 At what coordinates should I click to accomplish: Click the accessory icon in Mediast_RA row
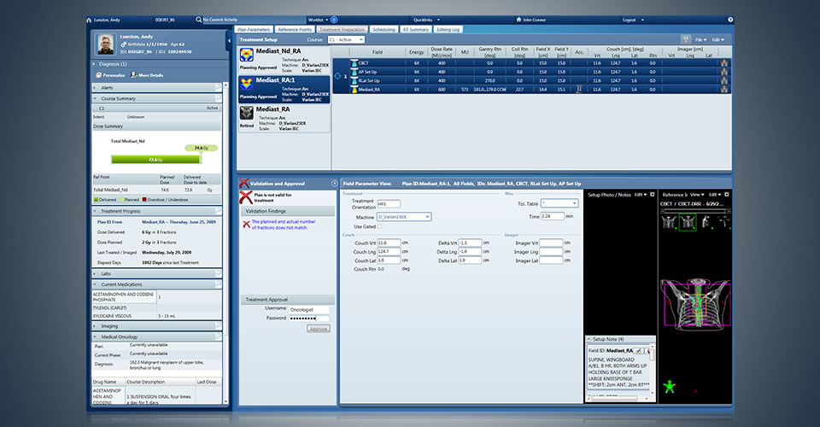coord(579,90)
